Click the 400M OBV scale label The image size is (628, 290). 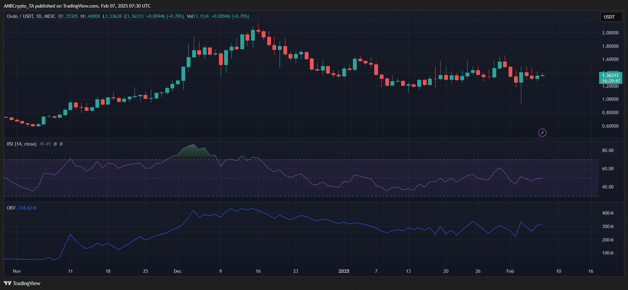pos(608,213)
